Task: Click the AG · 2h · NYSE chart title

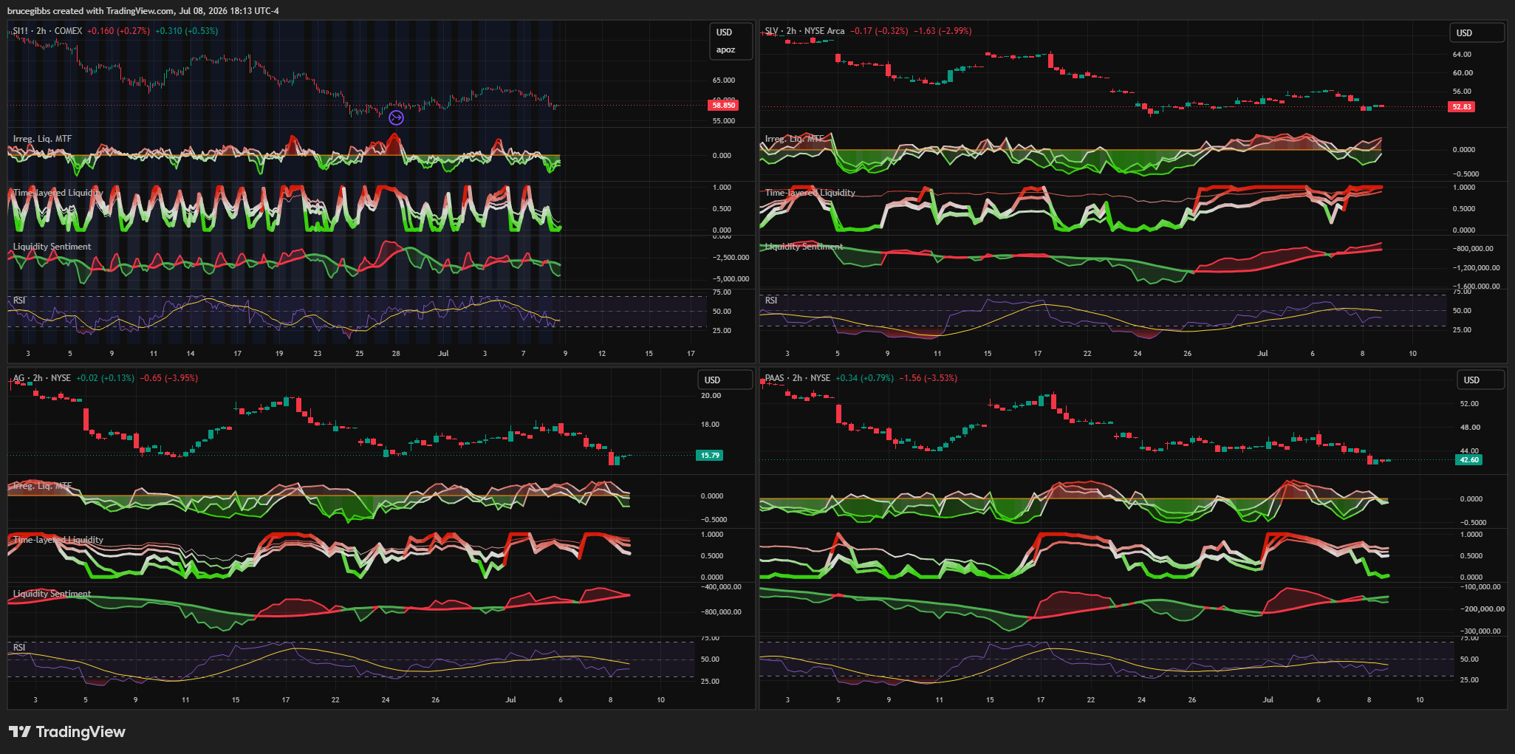Action: (42, 378)
